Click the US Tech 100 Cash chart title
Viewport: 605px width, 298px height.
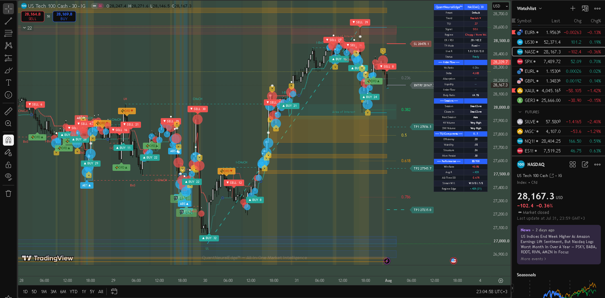click(56, 6)
